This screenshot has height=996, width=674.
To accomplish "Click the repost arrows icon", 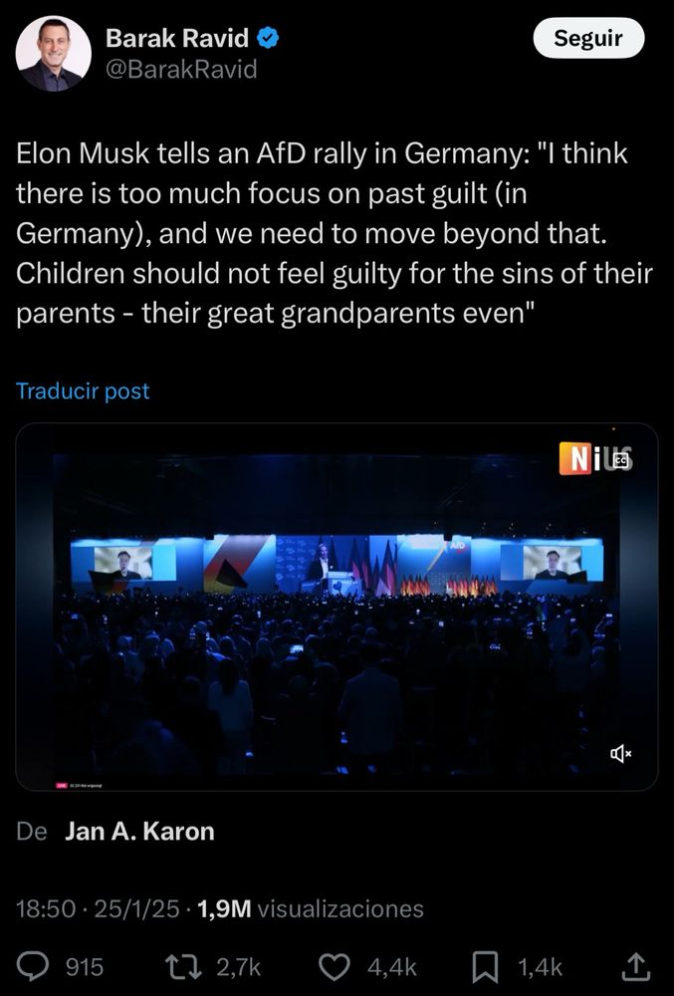I will 182,967.
